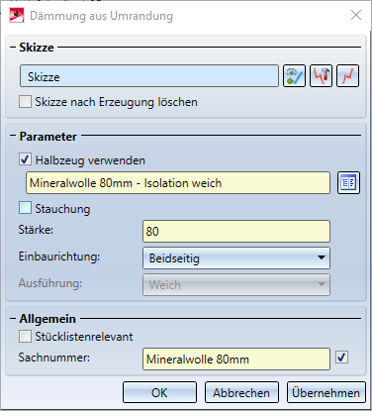Click the Übernehmen button
Image resolution: width=372 pixels, height=411 pixels.
click(x=326, y=392)
